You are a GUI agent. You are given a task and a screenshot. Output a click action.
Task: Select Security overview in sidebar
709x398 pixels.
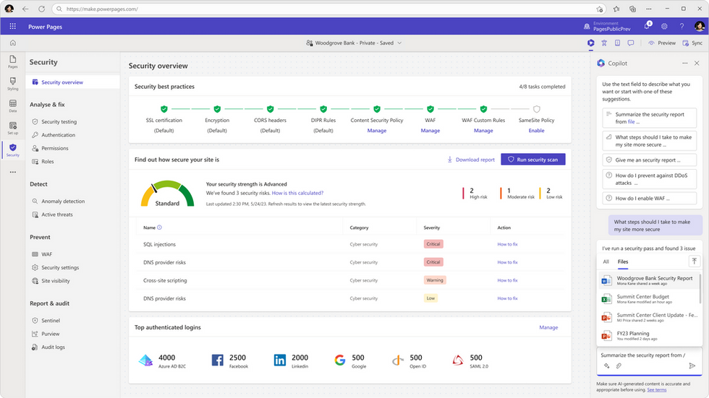(73, 82)
